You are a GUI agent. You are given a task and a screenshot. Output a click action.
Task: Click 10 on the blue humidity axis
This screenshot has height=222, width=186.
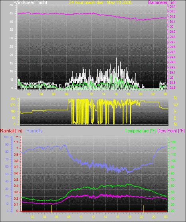click(x=7, y=204)
